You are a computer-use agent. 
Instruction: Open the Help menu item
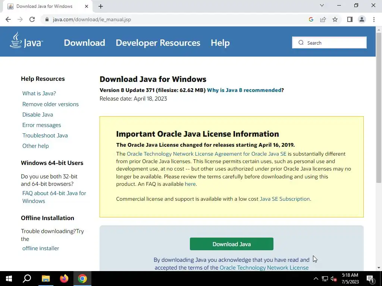[220, 43]
